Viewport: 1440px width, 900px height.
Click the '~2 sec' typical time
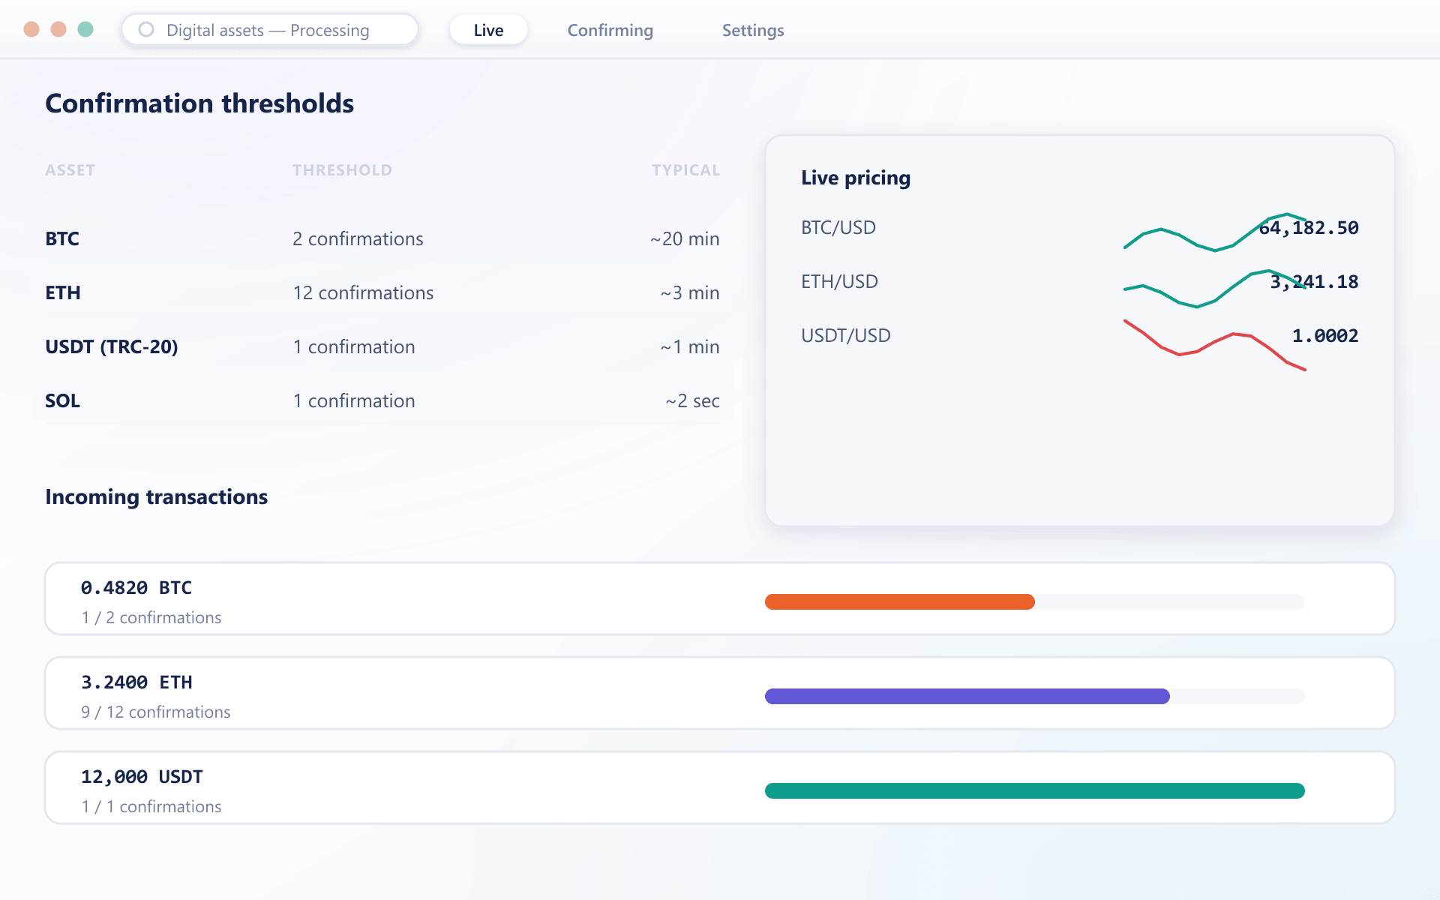[x=692, y=400]
